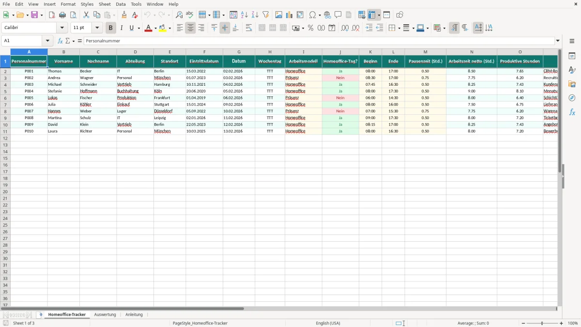Open the font size dropdown
Screen dimensions: 581x327
(x=97, y=28)
